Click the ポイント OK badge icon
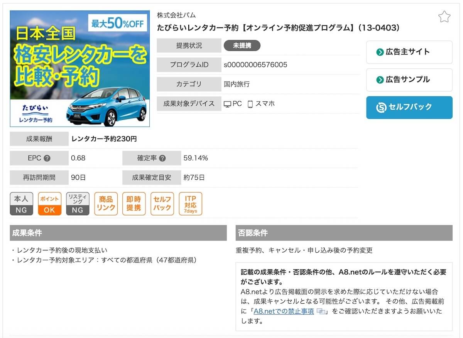463x338 pixels. [x=49, y=204]
